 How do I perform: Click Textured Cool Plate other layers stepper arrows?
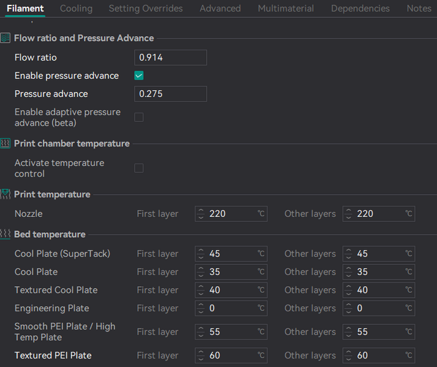tap(349, 290)
